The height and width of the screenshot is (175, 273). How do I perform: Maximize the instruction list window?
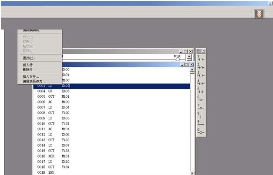187,64
